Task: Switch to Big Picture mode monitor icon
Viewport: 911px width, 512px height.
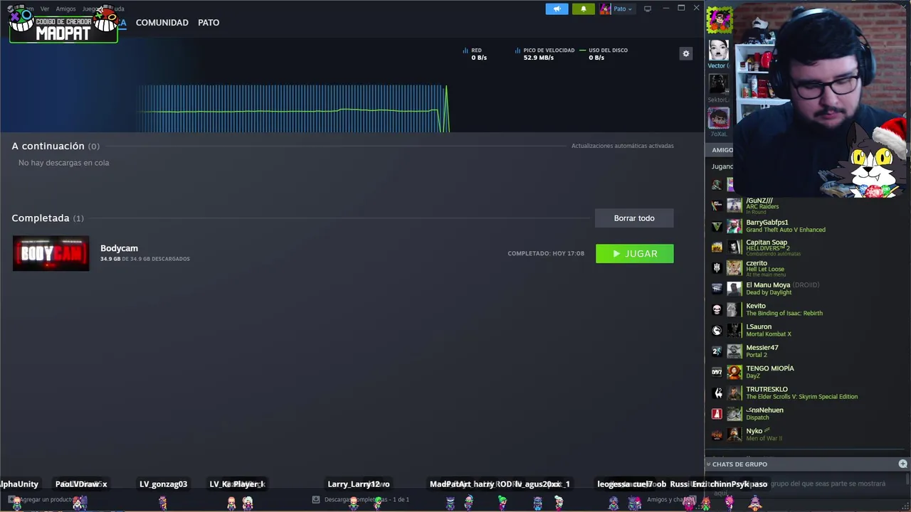Action: [x=648, y=9]
